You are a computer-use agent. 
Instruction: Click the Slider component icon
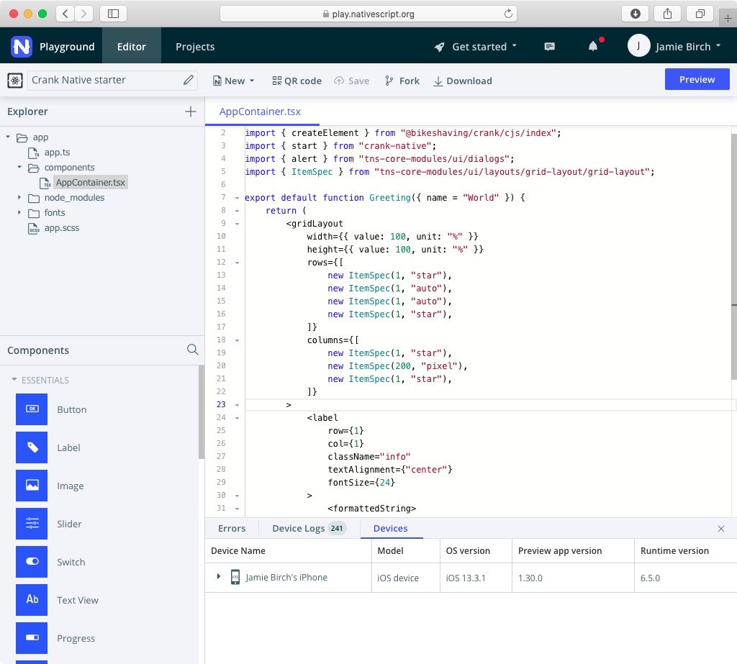[x=32, y=524]
